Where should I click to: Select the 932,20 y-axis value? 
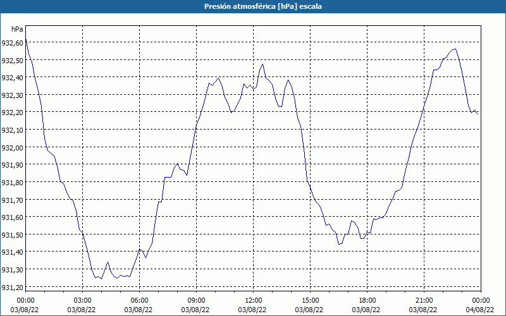pyautogui.click(x=12, y=112)
